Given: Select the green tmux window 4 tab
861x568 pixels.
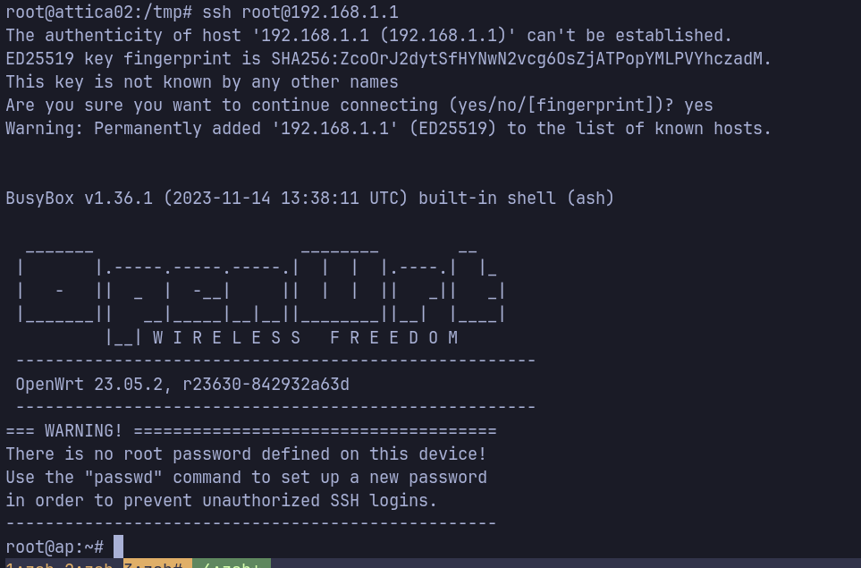Looking at the screenshot, I should click(x=231, y=564).
